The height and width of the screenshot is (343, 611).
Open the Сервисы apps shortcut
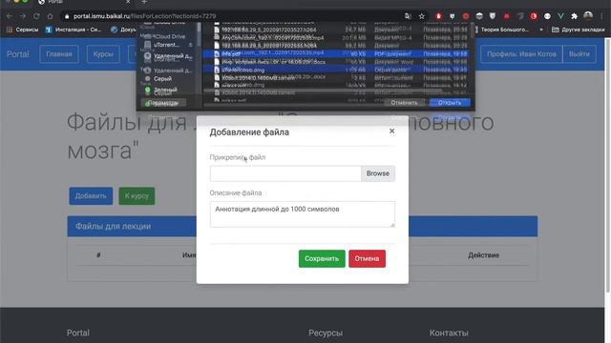(23, 30)
